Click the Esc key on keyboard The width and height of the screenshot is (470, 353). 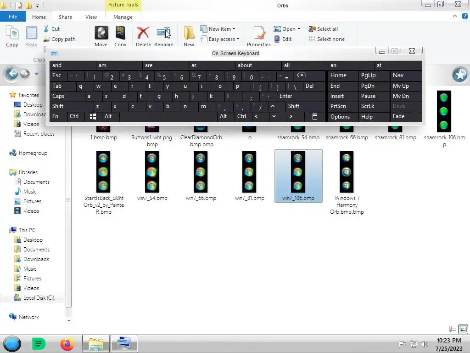[58, 75]
